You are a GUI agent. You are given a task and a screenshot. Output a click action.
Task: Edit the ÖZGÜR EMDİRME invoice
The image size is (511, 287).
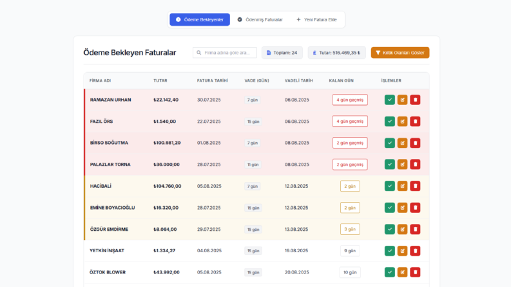click(x=403, y=229)
